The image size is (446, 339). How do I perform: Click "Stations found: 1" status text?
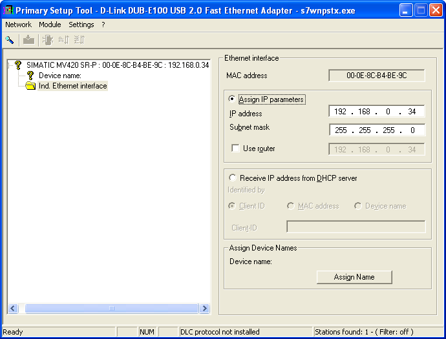[341, 332]
